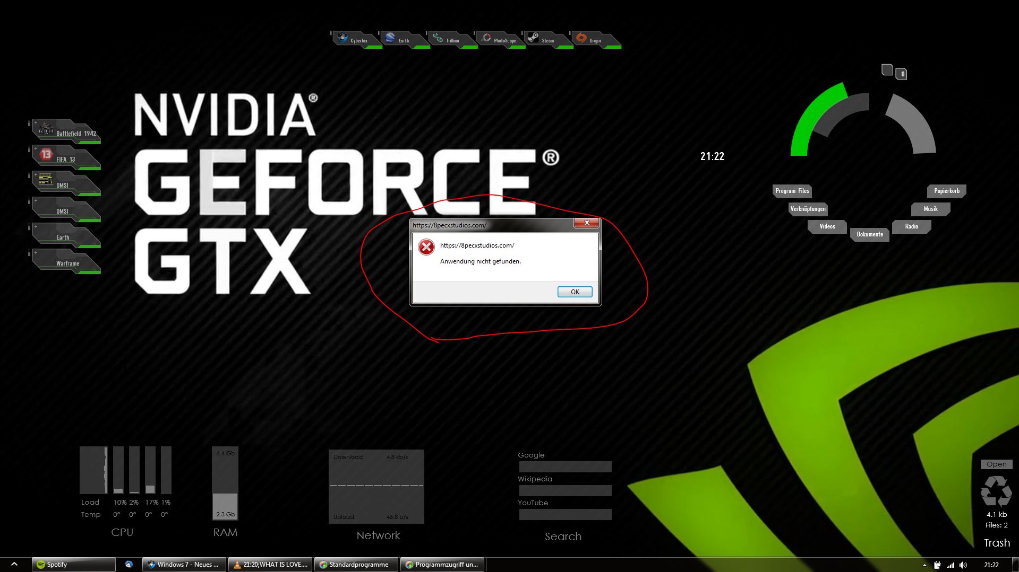
Task: Click the 17% CPU core load bar
Action: point(150,470)
